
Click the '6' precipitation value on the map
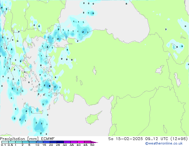(x=49, y=86)
